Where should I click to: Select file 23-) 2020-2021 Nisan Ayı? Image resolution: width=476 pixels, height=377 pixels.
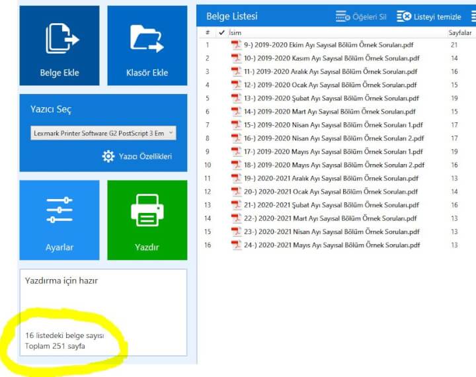point(331,231)
